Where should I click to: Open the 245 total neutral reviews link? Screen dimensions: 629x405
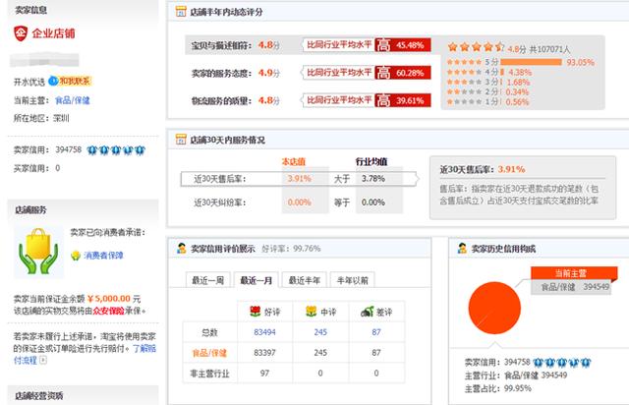click(x=320, y=332)
